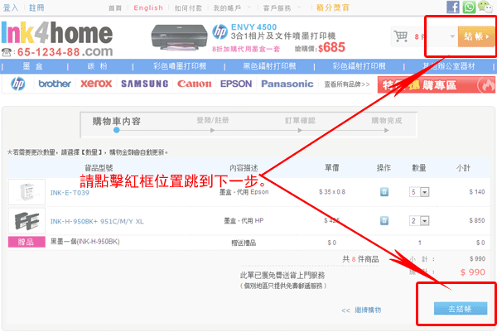The height and width of the screenshot is (332, 497).
Task: Switch language to English
Action: (x=148, y=7)
